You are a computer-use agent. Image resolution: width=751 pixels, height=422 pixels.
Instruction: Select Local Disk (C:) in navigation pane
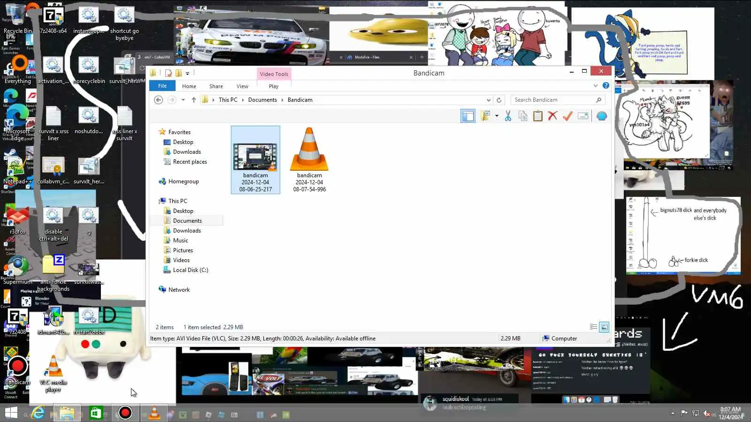pos(191,270)
